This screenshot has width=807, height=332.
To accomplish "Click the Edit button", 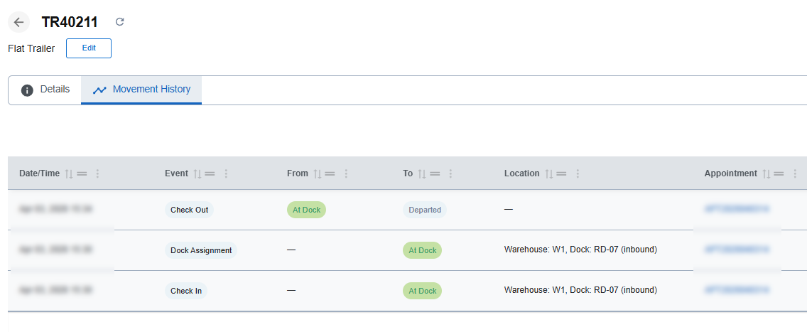I will pyautogui.click(x=89, y=48).
